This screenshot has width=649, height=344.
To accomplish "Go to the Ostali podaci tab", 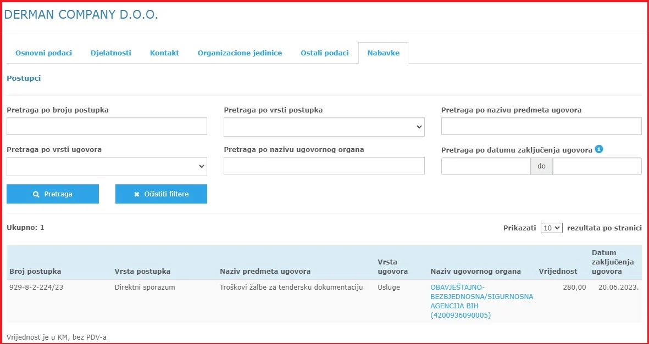I will (x=324, y=53).
